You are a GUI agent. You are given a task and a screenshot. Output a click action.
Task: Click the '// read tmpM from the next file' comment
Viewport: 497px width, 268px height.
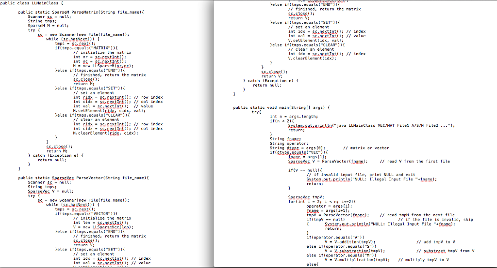coord(417,215)
